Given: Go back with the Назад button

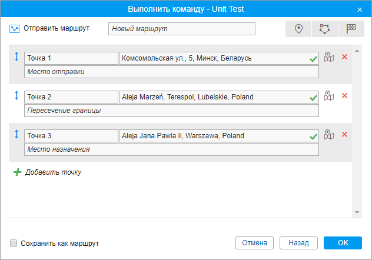Looking at the screenshot, I should pos(299,243).
